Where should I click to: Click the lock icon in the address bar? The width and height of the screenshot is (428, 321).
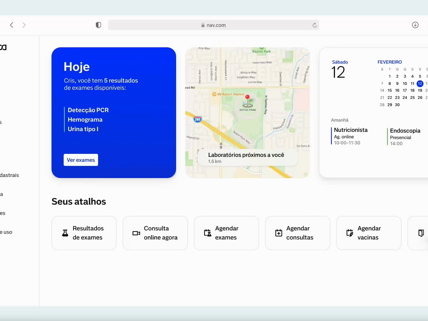[203, 25]
